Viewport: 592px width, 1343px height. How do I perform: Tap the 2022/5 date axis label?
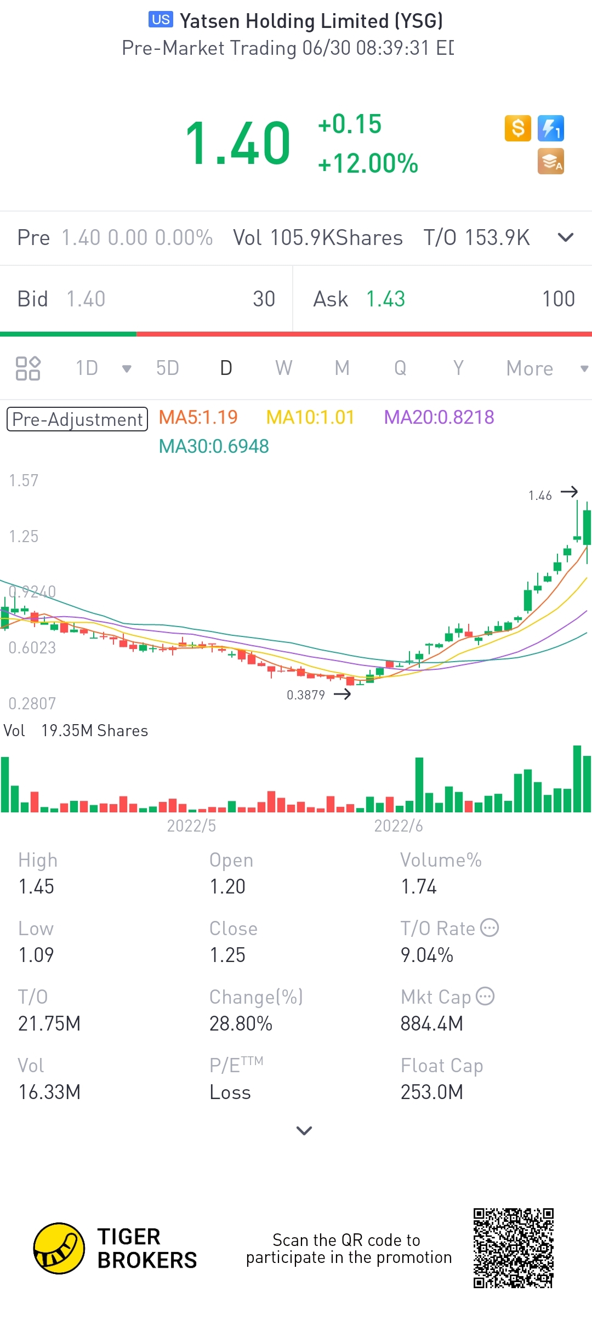point(191,826)
